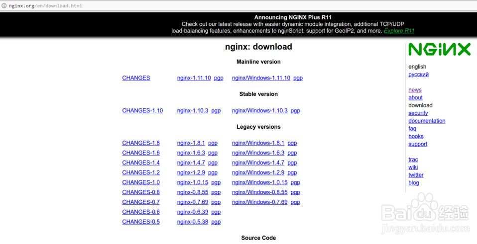The width and height of the screenshot is (477, 244).
Task: Open the trac link in sidebar
Action: 413,160
